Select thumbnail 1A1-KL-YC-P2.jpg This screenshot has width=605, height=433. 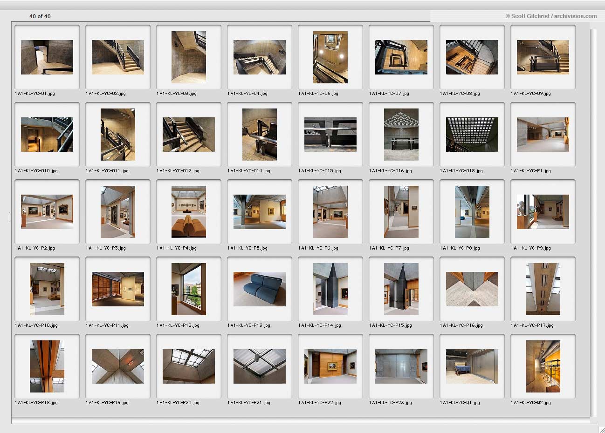point(47,212)
